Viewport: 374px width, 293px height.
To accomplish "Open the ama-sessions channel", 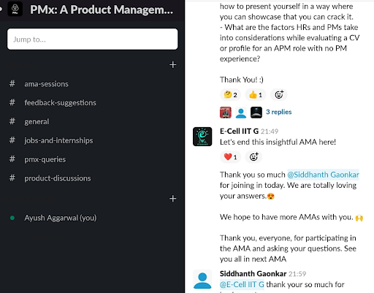I will pos(46,84).
